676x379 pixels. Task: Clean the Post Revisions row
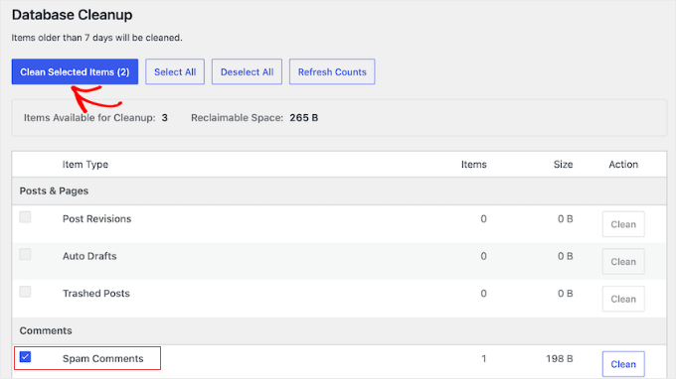[623, 224]
